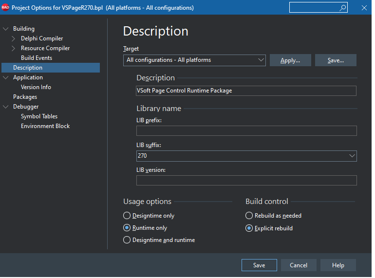The width and height of the screenshot is (375, 278).
Task: Open the Packages page
Action: [x=25, y=97]
